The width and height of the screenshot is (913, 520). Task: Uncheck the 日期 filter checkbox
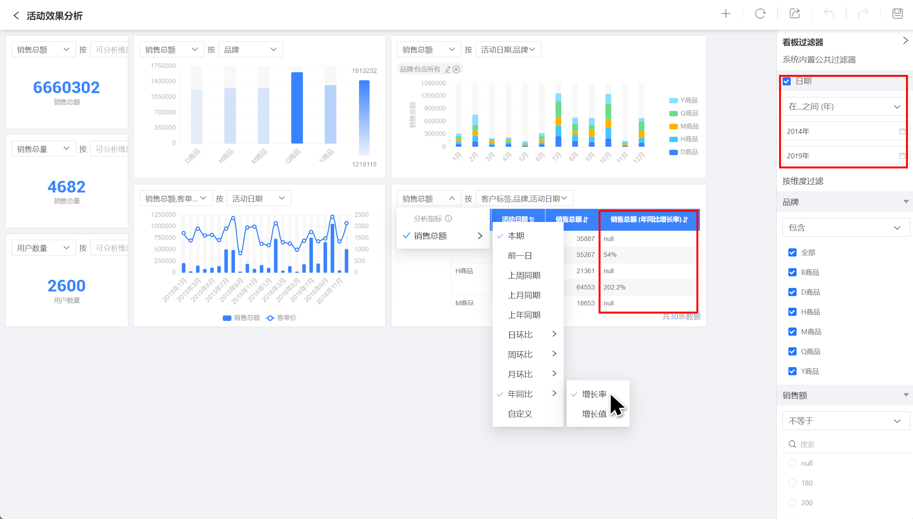click(787, 81)
